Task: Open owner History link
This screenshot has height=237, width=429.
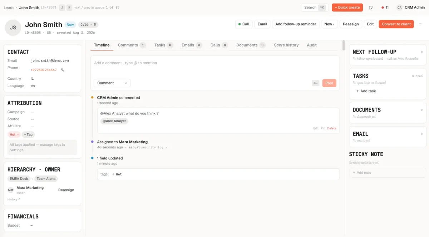Action: (x=14, y=199)
